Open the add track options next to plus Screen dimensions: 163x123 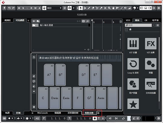click(38, 21)
